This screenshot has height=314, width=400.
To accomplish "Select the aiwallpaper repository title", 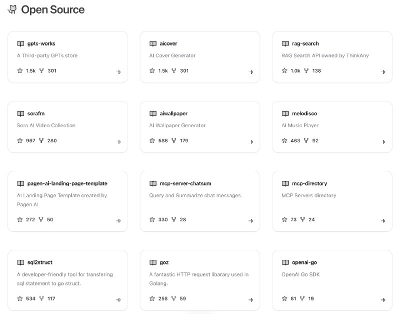I will pyautogui.click(x=173, y=114).
